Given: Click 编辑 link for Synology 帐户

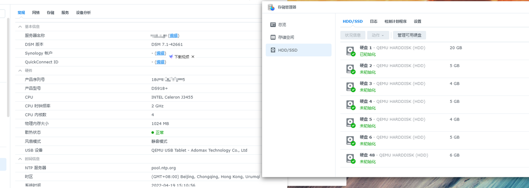Looking at the screenshot, I should click(x=160, y=53).
